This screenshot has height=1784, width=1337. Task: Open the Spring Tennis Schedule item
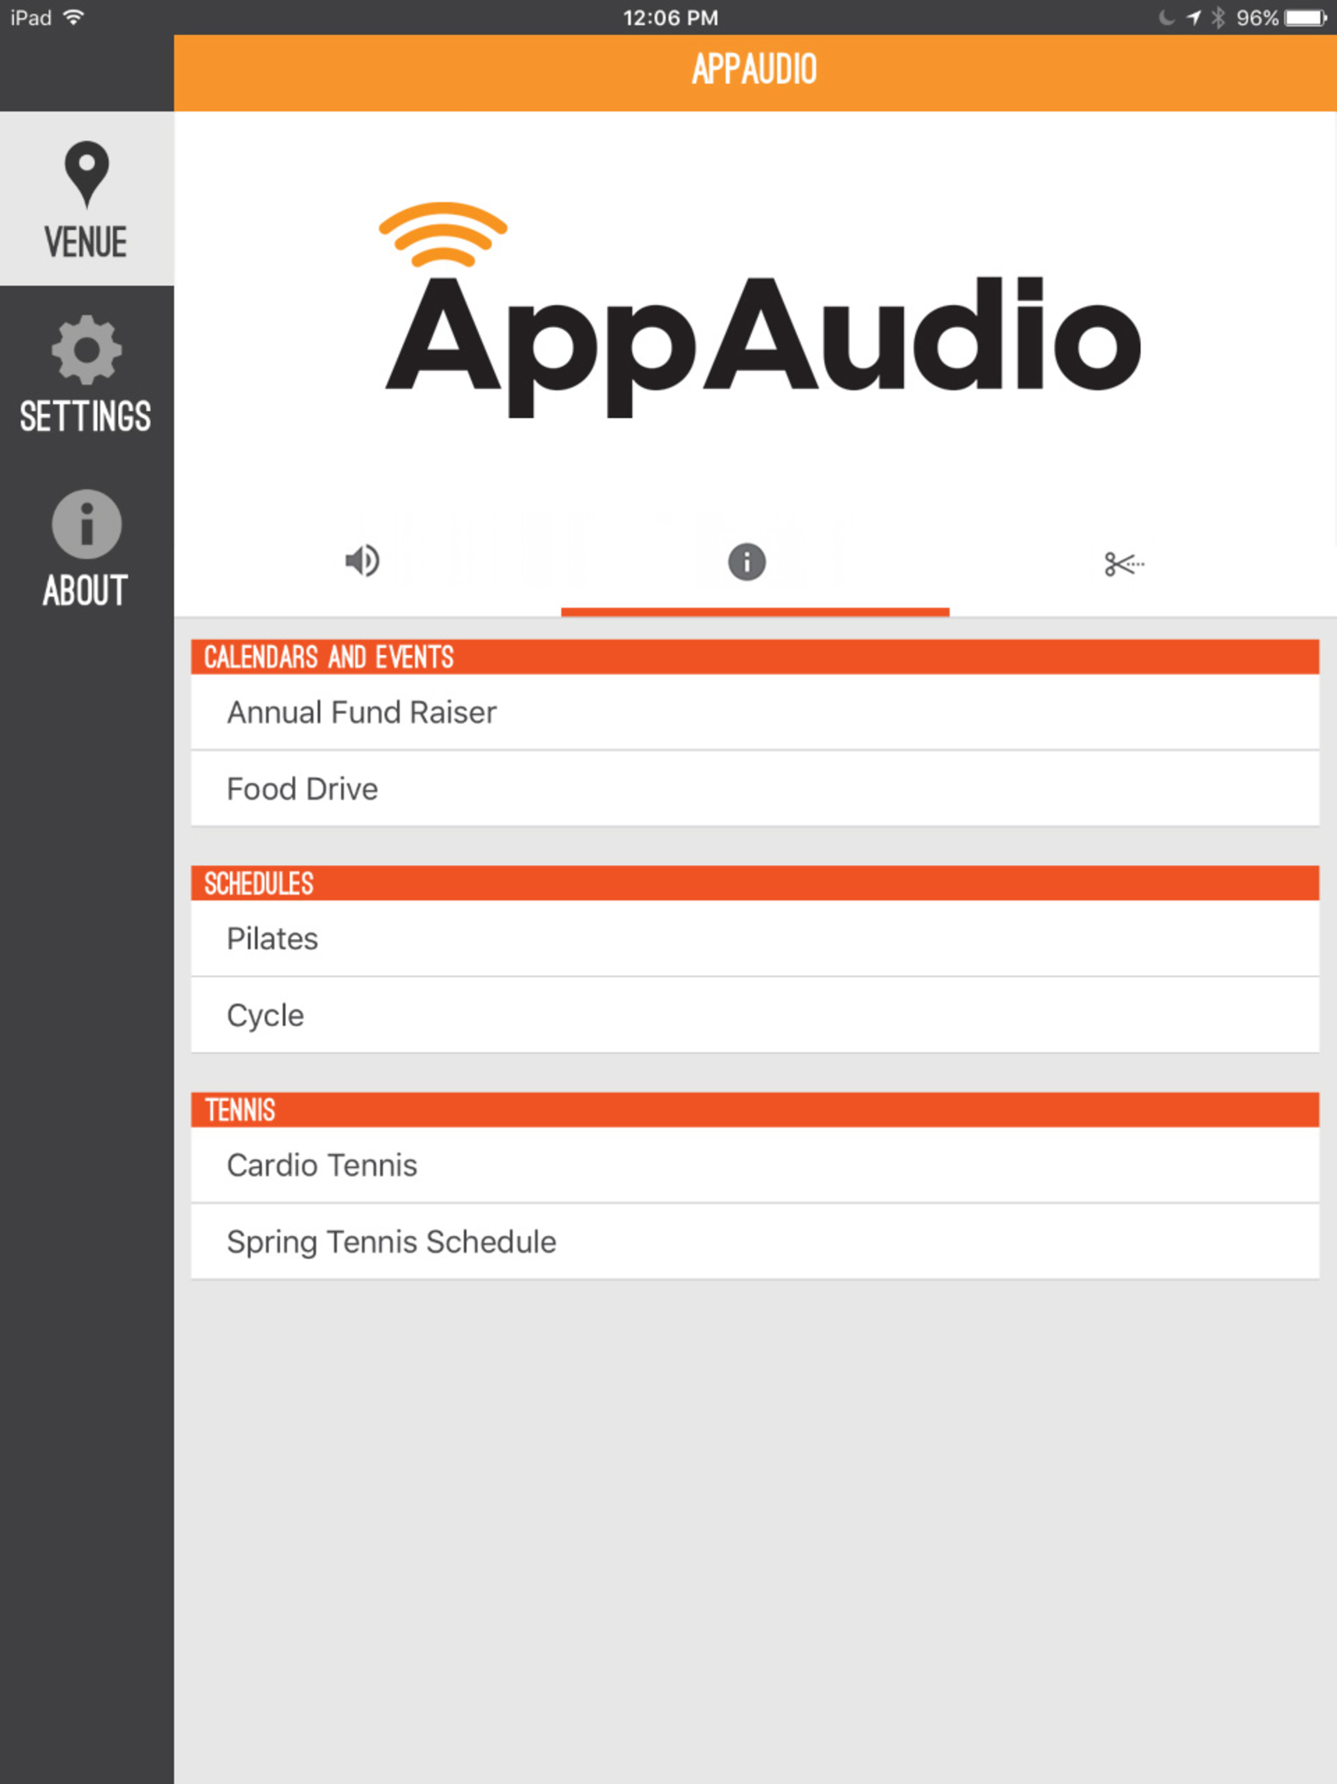point(755,1241)
